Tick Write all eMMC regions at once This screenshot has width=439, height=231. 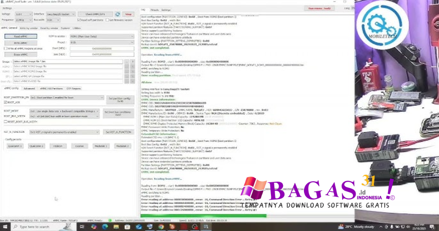(x=6, y=49)
